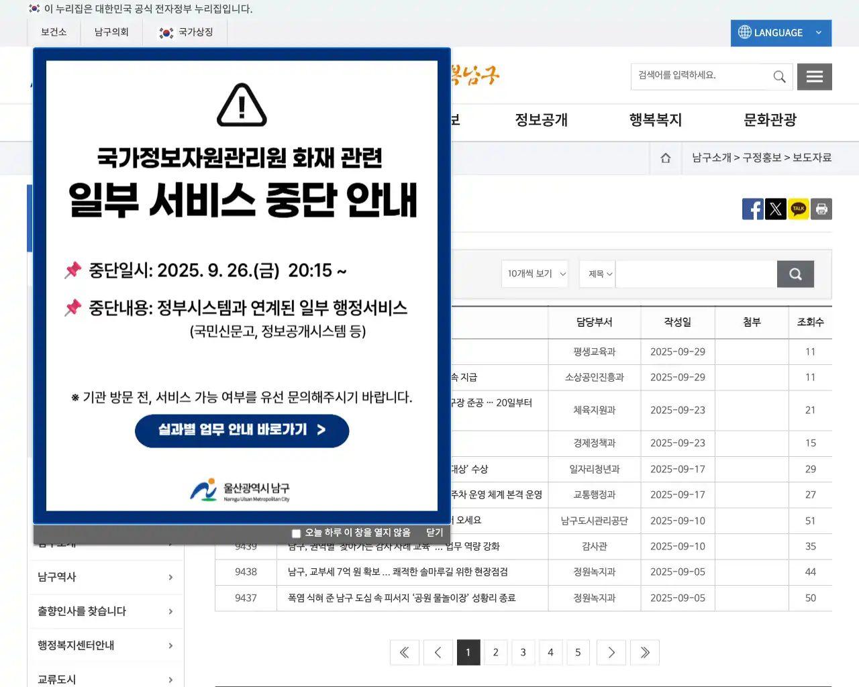This screenshot has width=859, height=687.
Task: Open article 9437 about 공원 물놀이장
Action: 401,598
